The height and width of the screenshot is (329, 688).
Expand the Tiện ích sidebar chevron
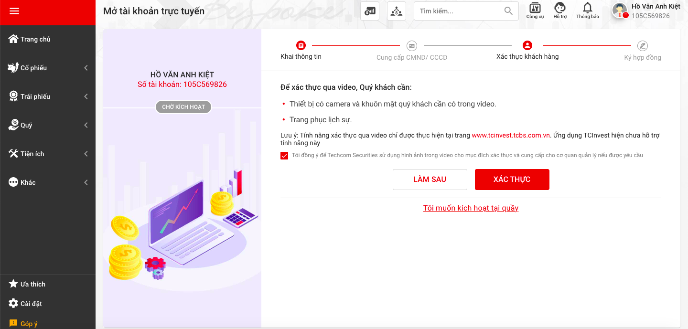tap(86, 154)
